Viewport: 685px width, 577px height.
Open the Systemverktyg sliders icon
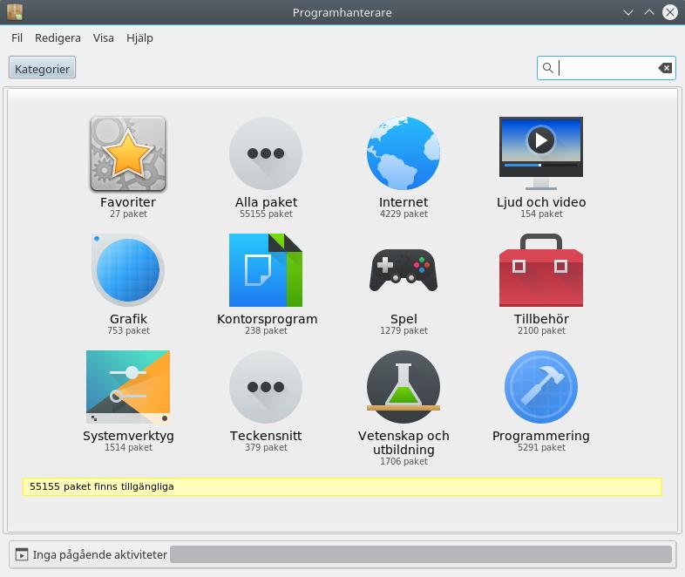click(128, 387)
